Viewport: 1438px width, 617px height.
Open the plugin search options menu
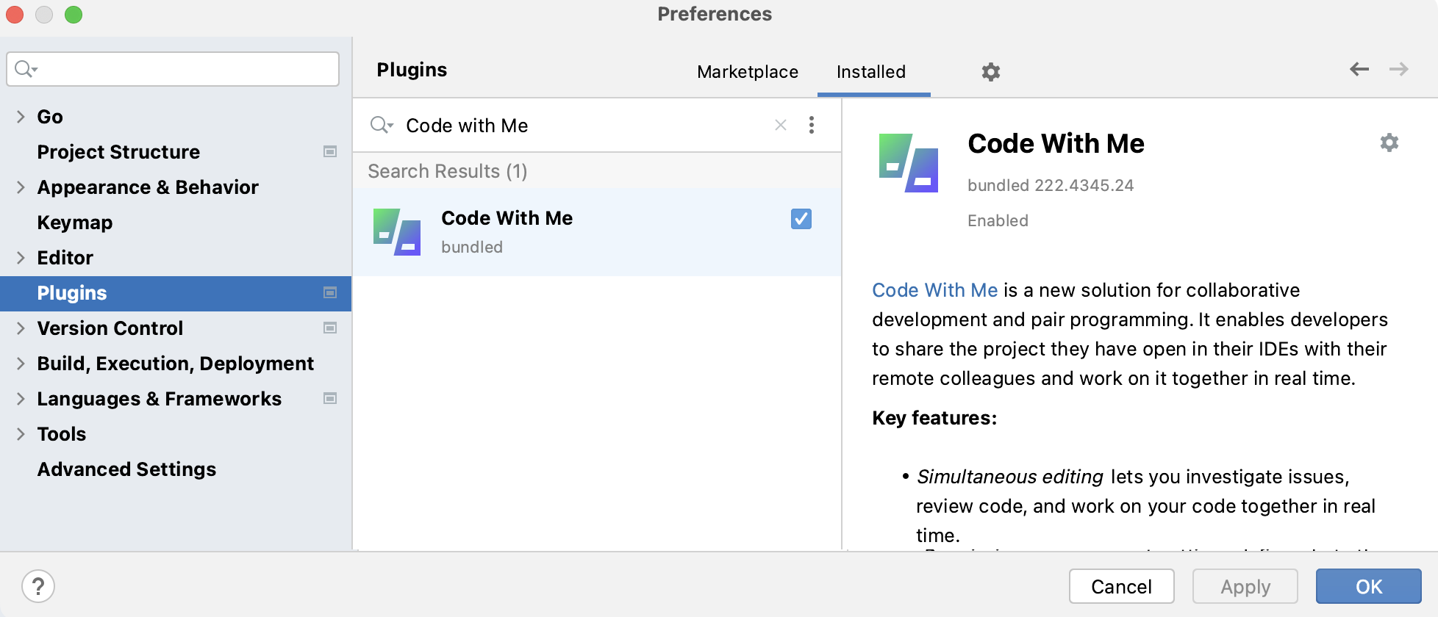812,126
